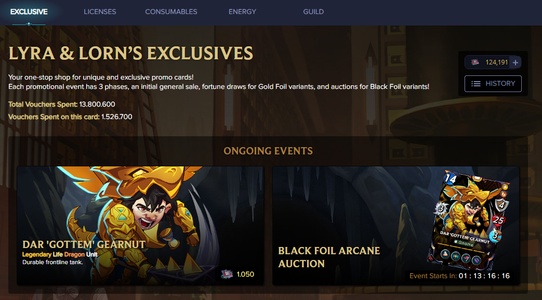
Task: Select the Exclusive tab
Action: tap(29, 11)
